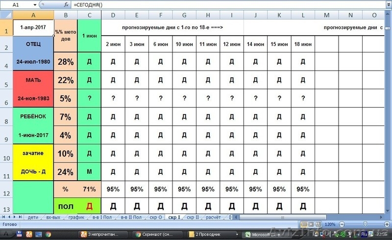Viewport: 392px width, 240px height.
Task: Click the Select All corner button
Action: click(x=6, y=15)
